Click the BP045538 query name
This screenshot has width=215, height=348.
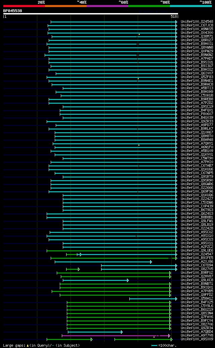point(13,11)
